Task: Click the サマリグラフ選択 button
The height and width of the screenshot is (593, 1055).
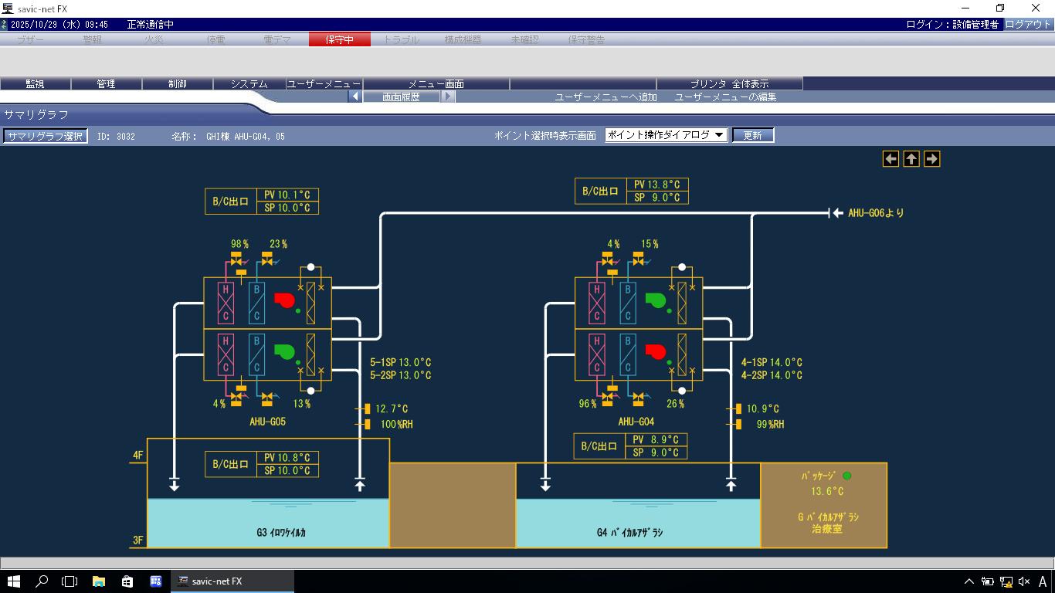Action: click(x=45, y=136)
